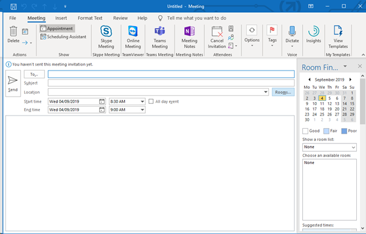The height and width of the screenshot is (234, 366).
Task: Close the Room Finder pane
Action: point(360,66)
